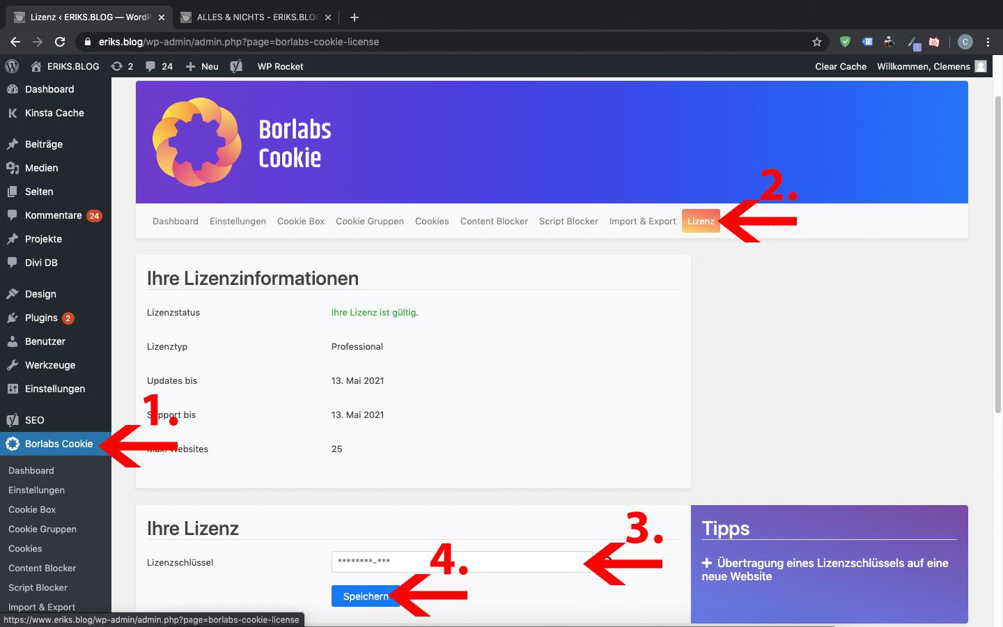Switch to the plugin's top Script Blocker tab
This screenshot has height=627, width=1003.
point(568,221)
